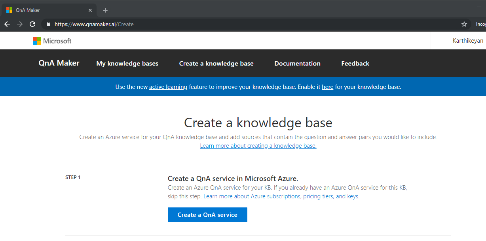Open the Karthikeyan account menu

(x=468, y=41)
